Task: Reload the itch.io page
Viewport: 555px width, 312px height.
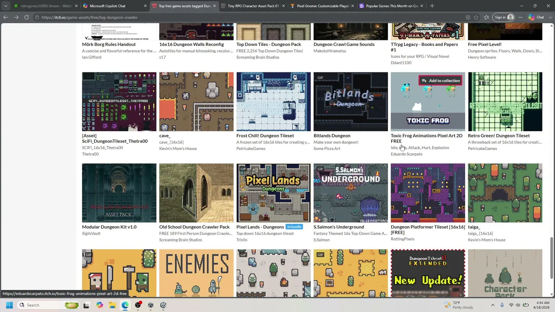Action: (26, 17)
